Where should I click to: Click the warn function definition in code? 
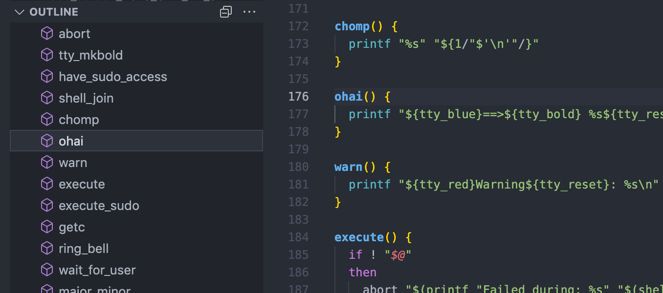tap(348, 167)
